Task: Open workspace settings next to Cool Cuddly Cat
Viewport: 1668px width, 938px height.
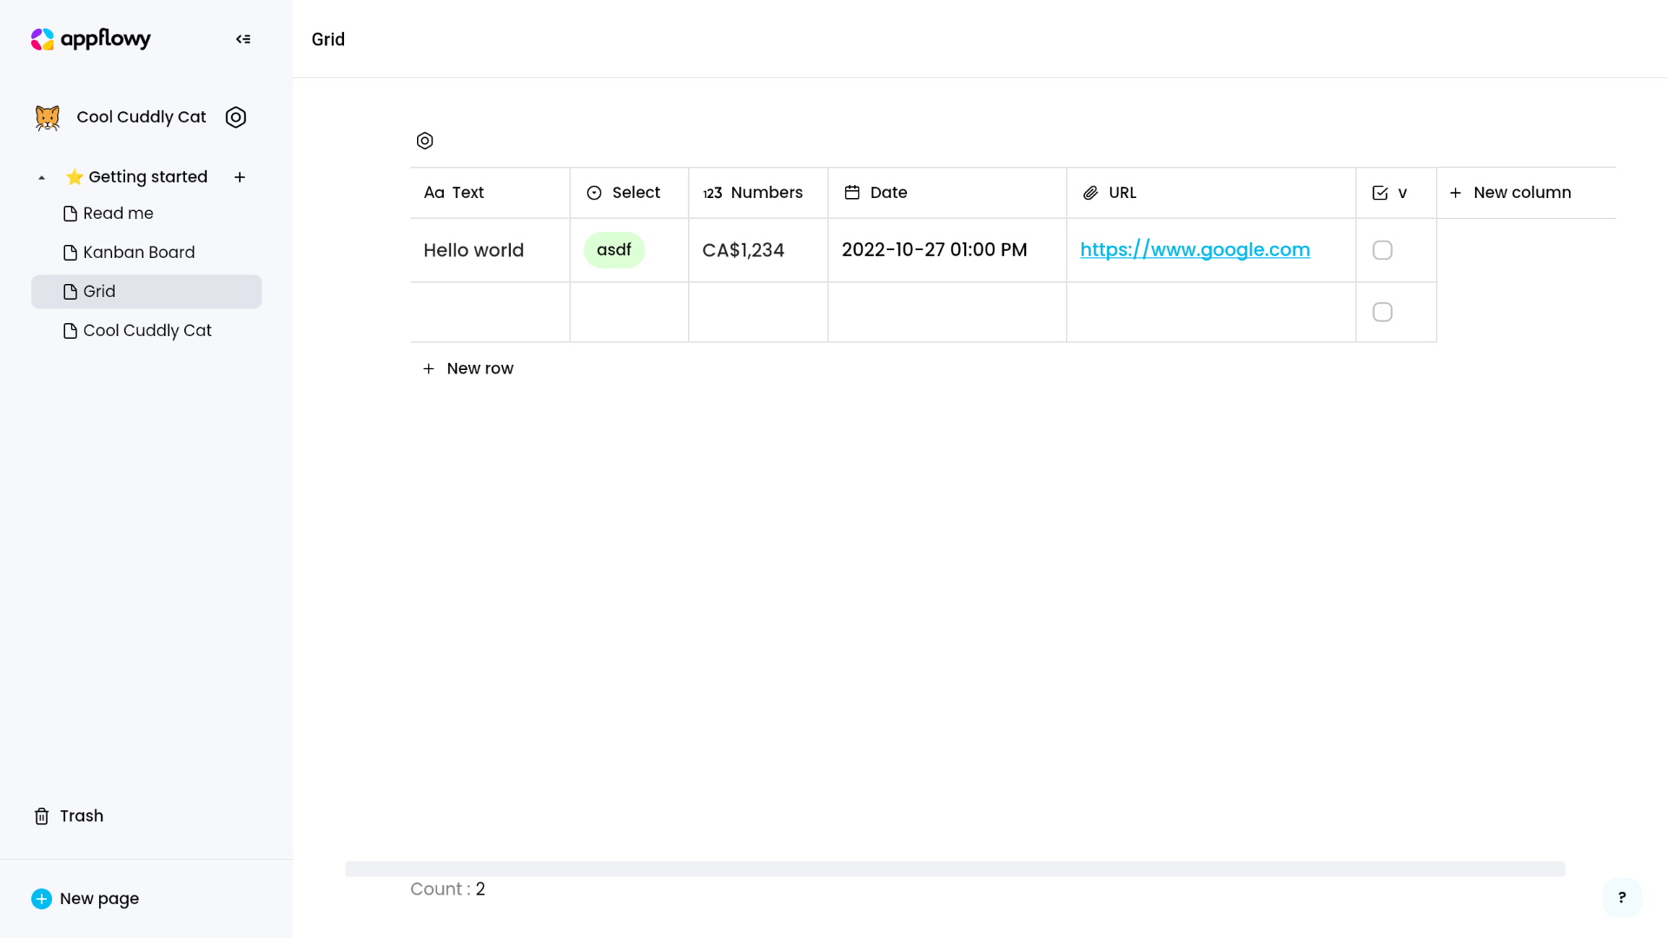Action: click(235, 117)
